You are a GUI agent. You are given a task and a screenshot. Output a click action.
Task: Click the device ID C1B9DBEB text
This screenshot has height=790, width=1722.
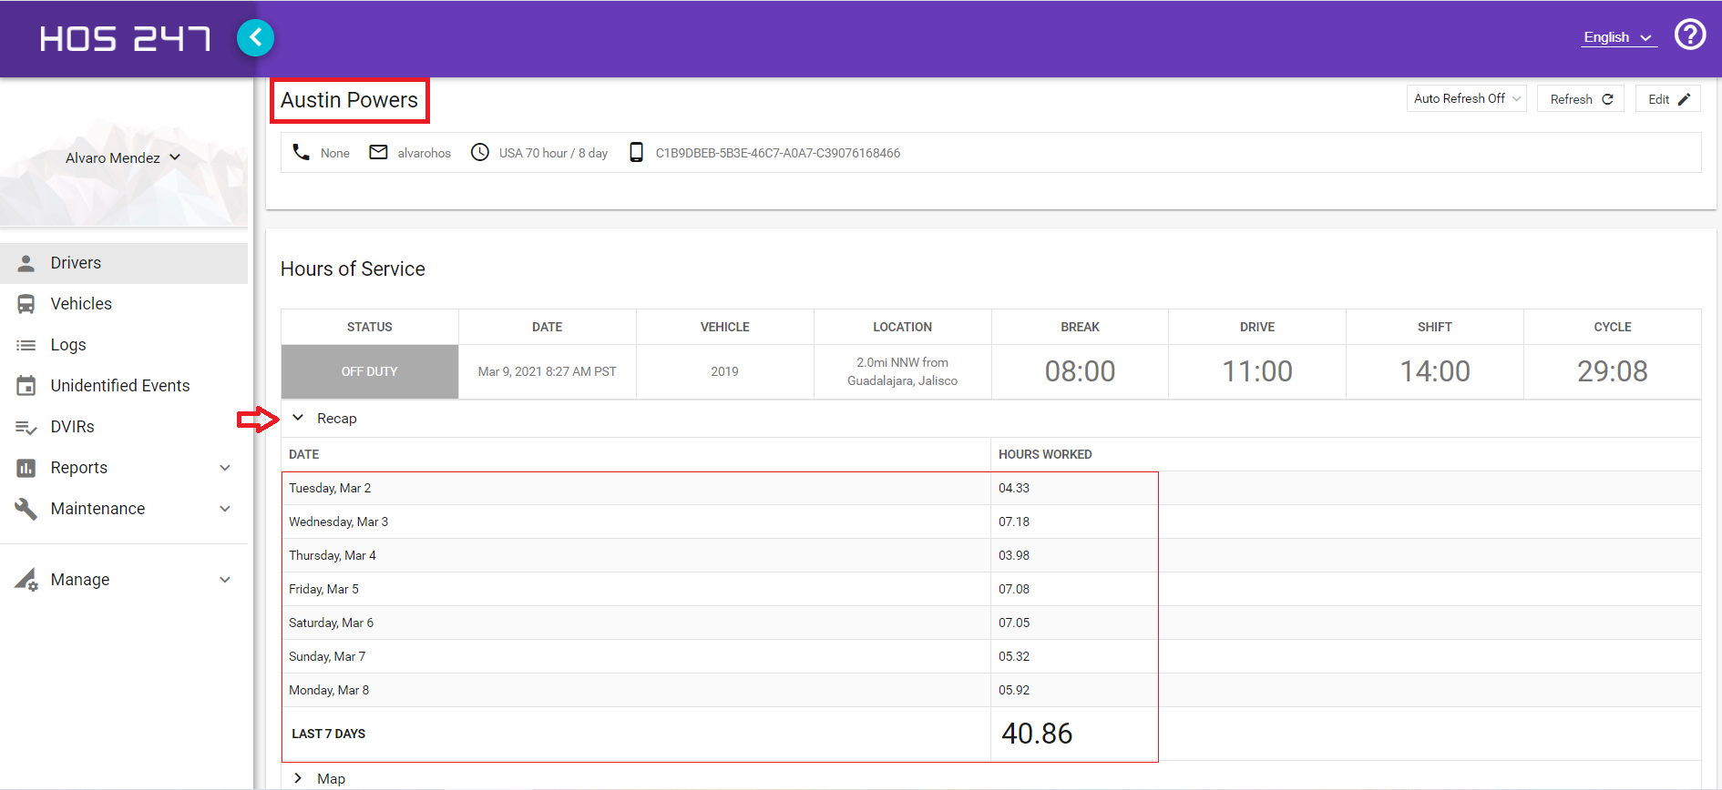tap(778, 153)
